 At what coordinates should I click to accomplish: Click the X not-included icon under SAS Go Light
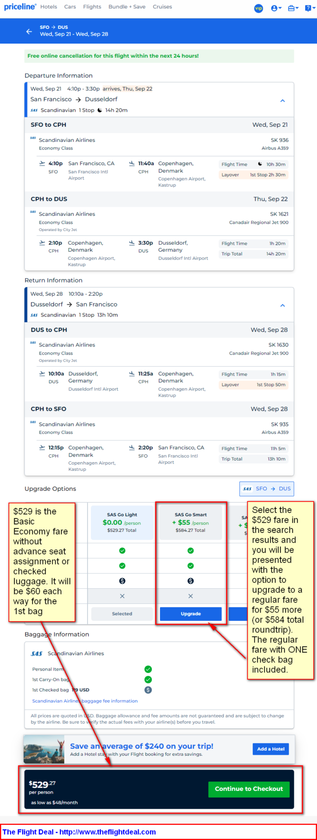coord(122,596)
